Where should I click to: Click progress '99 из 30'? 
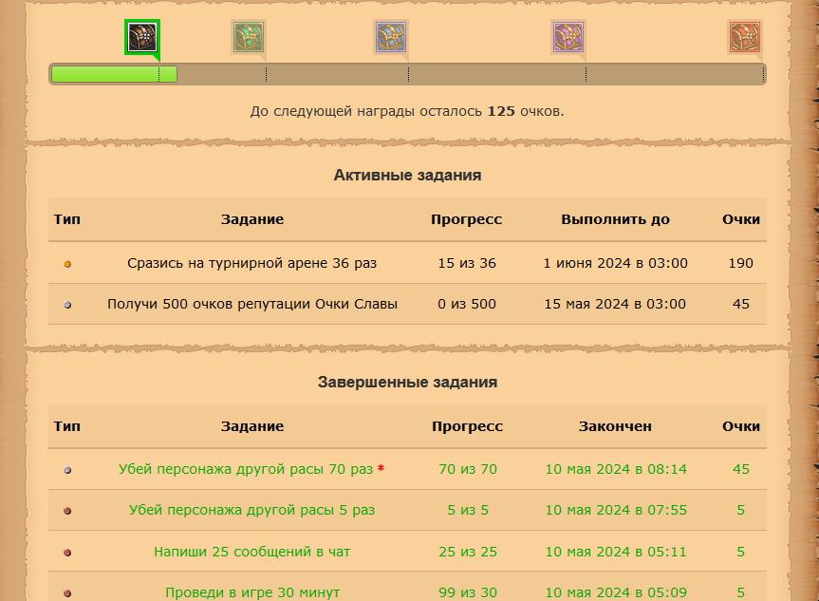pyautogui.click(x=468, y=592)
